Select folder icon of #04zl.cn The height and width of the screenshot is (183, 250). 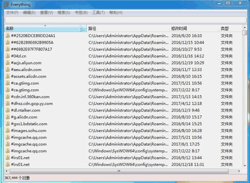click(7, 56)
